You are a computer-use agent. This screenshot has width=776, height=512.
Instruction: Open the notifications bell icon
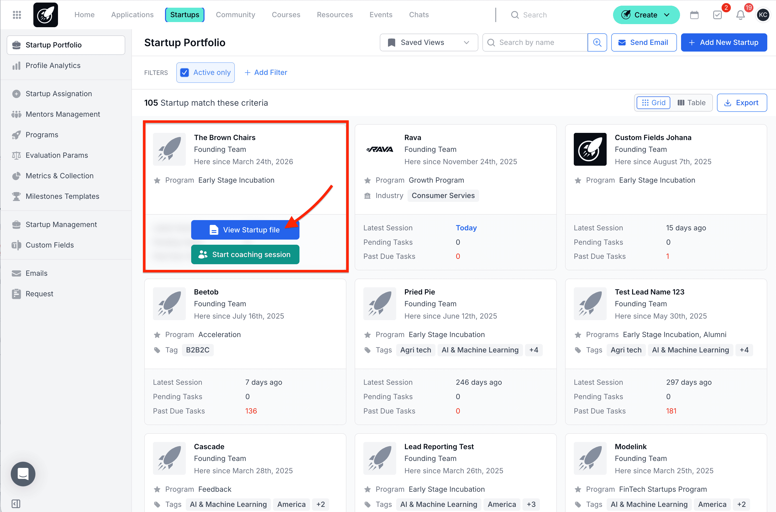click(x=740, y=15)
